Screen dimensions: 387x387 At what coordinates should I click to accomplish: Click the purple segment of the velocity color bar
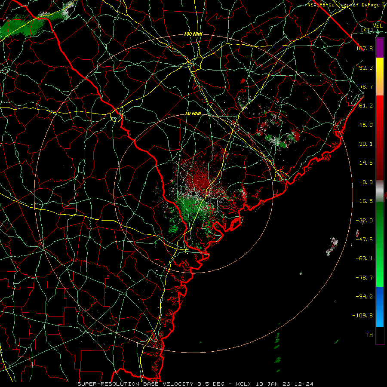tap(380, 48)
